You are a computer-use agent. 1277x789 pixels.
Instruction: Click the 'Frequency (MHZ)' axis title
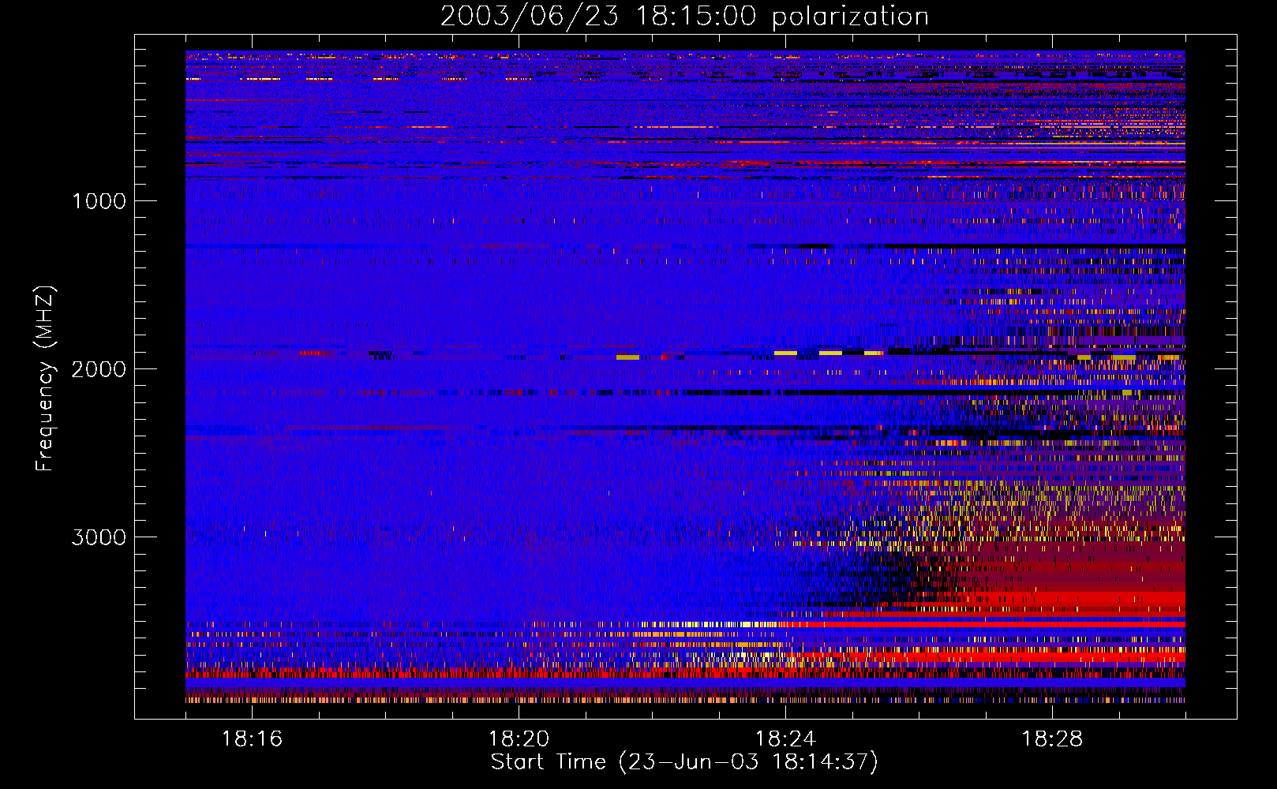44,378
